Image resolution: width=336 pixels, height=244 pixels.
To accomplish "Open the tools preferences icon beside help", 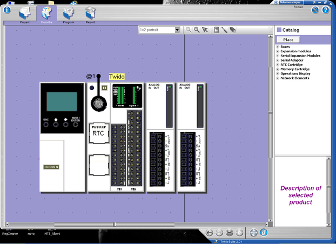I will pyautogui.click(x=315, y=10).
